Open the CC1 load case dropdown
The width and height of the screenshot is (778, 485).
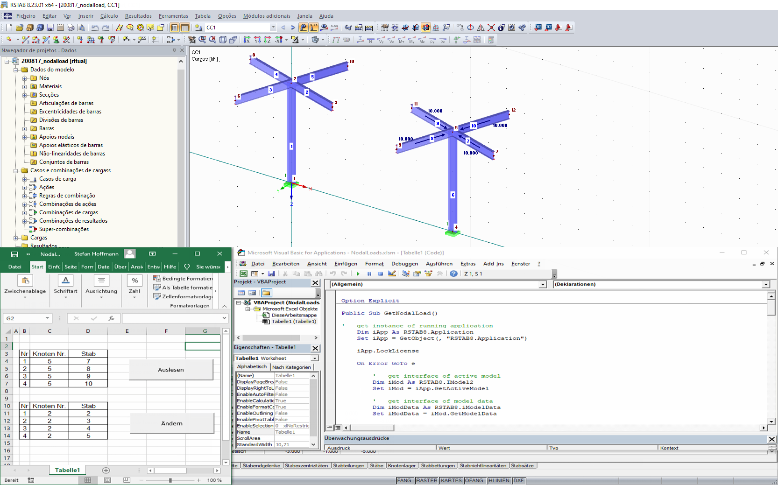coord(273,28)
